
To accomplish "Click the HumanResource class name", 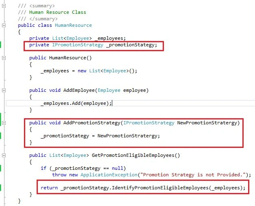I will (73, 25).
